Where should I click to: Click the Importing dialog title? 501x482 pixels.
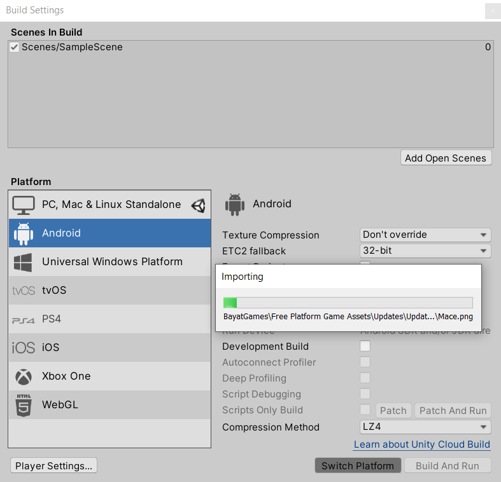[x=243, y=277]
